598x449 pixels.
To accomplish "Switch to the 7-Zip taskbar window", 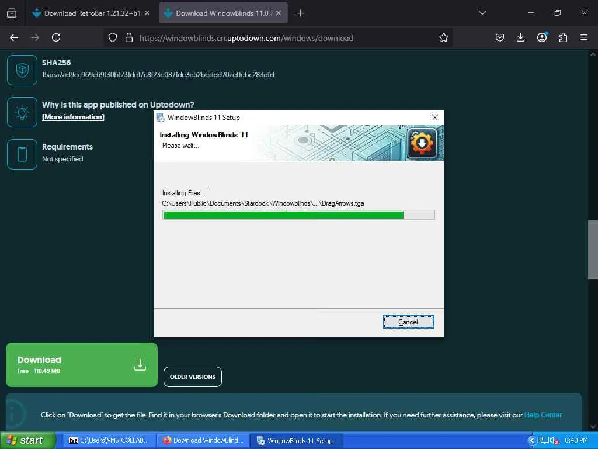I will click(110, 440).
